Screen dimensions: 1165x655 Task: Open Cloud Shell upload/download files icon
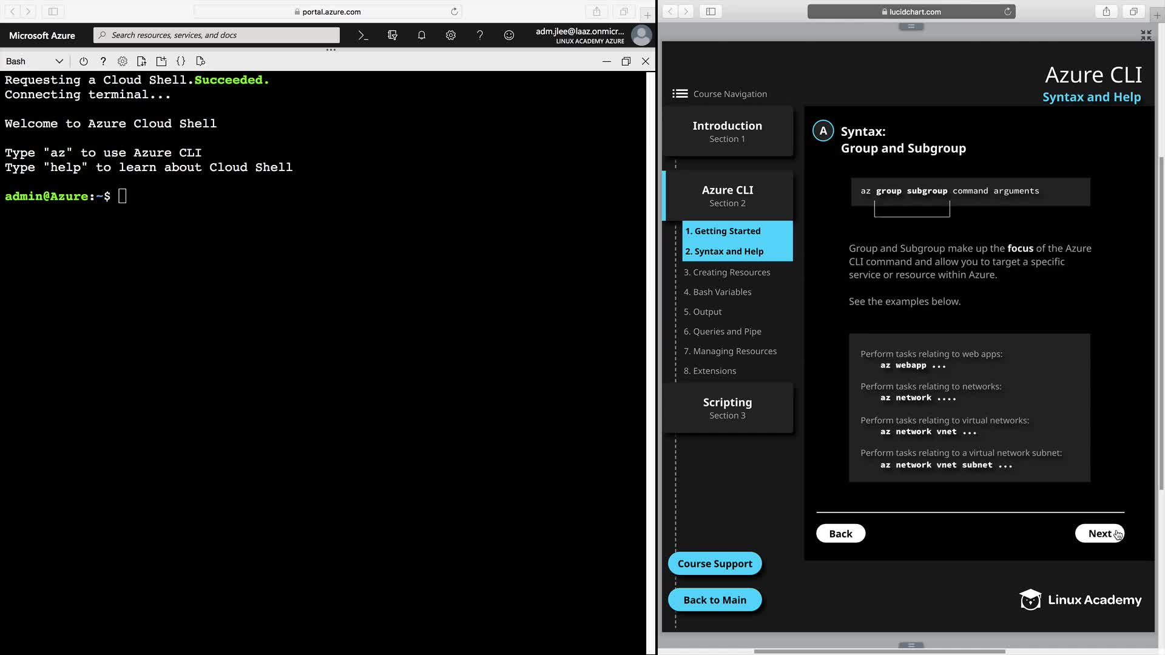[x=141, y=61]
